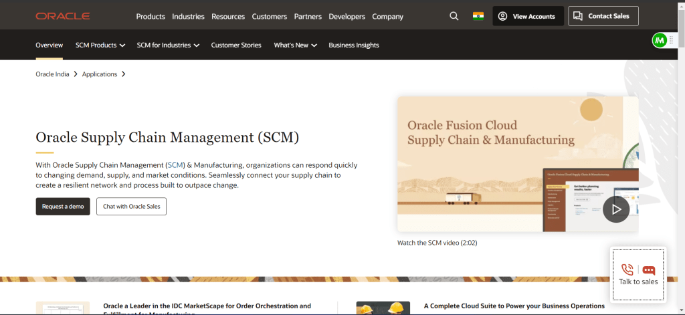Open the Developers menu
The height and width of the screenshot is (315, 685).
[347, 17]
